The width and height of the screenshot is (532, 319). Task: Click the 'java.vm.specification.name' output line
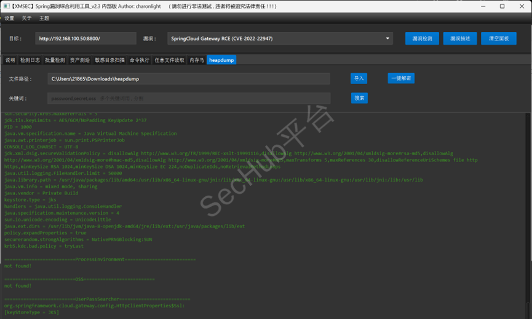[x=90, y=133]
